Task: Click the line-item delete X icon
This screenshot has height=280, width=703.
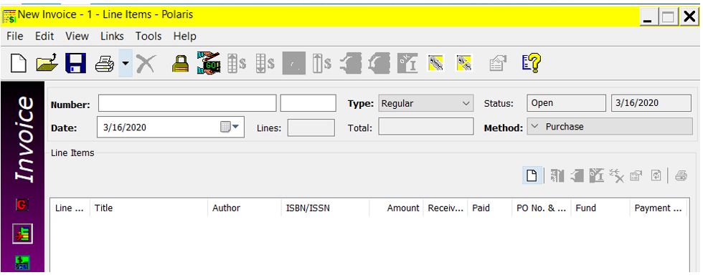Action: click(x=617, y=176)
